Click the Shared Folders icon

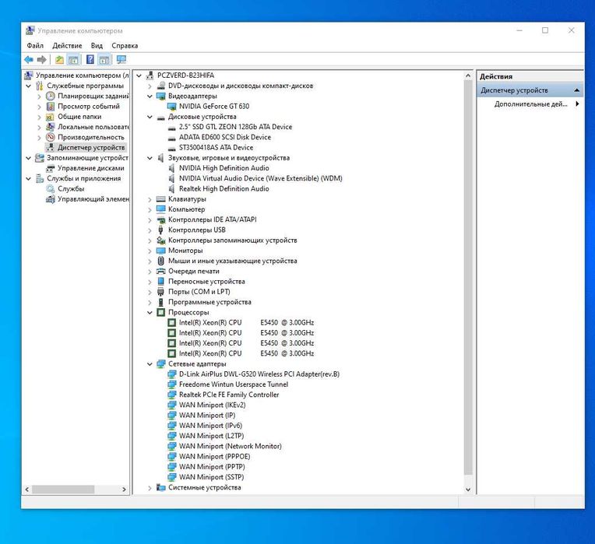(51, 117)
